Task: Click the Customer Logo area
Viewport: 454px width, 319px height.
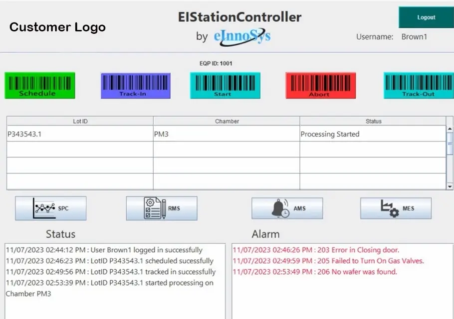Action: tap(57, 27)
